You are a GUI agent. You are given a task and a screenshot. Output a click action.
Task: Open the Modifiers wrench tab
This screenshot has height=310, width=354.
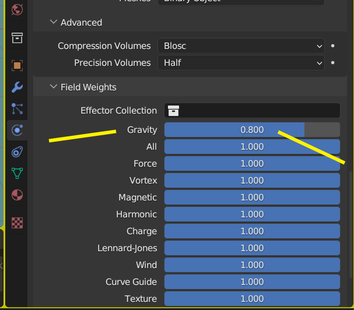17,87
